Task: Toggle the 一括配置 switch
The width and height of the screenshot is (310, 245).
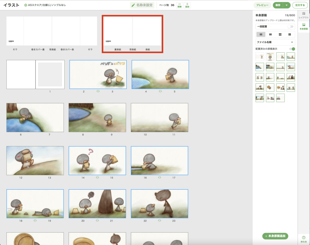Action: tap(290, 27)
